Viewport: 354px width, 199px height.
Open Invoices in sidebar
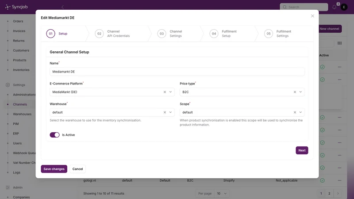[19, 31]
